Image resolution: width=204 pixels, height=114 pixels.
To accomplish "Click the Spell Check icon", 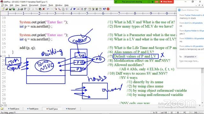I will click(x=25, y=9).
